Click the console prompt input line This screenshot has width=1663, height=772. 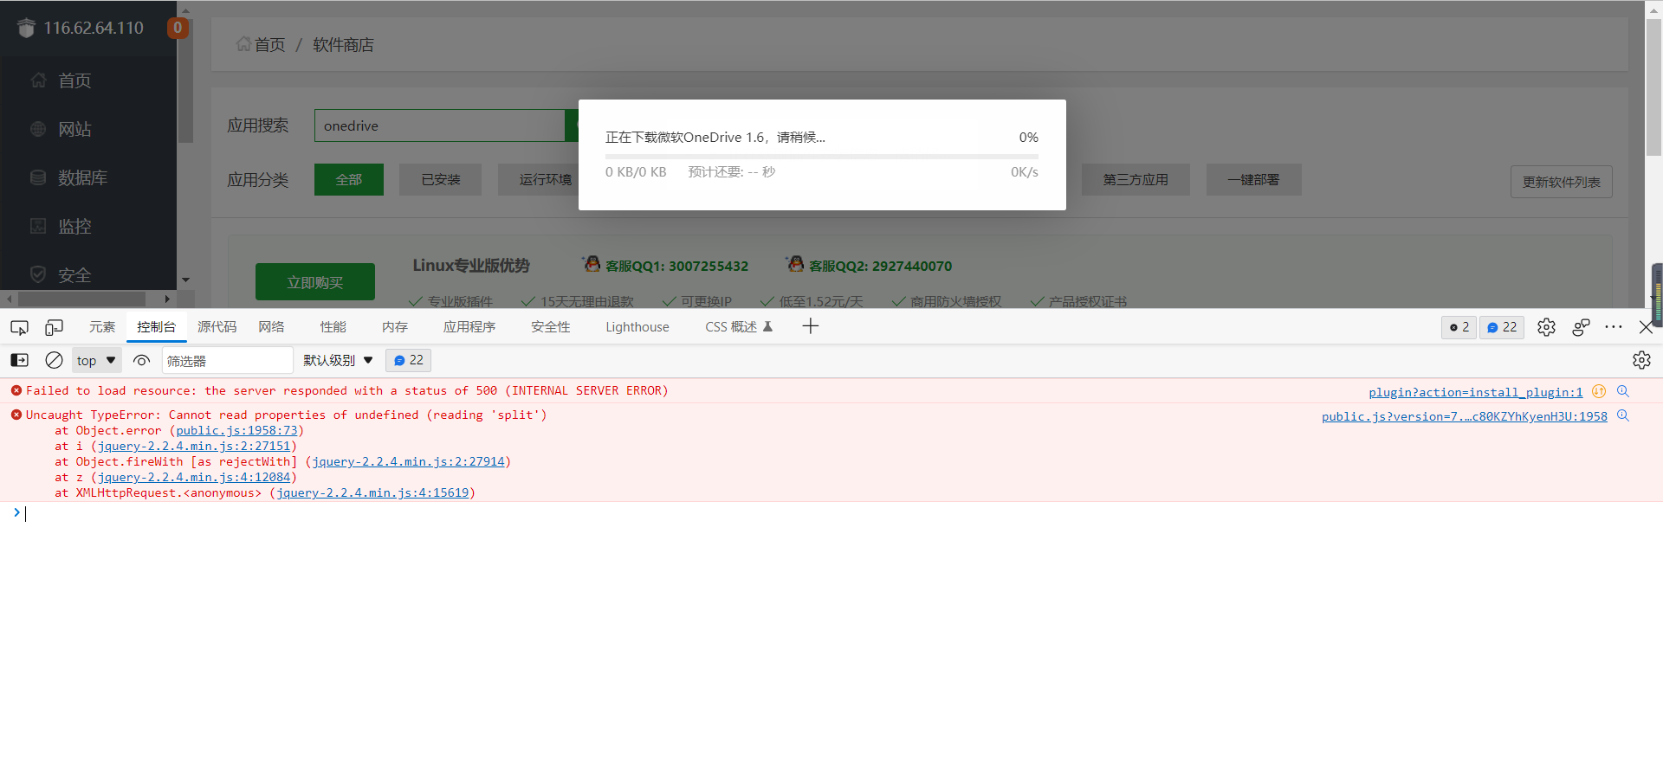[x=831, y=513]
